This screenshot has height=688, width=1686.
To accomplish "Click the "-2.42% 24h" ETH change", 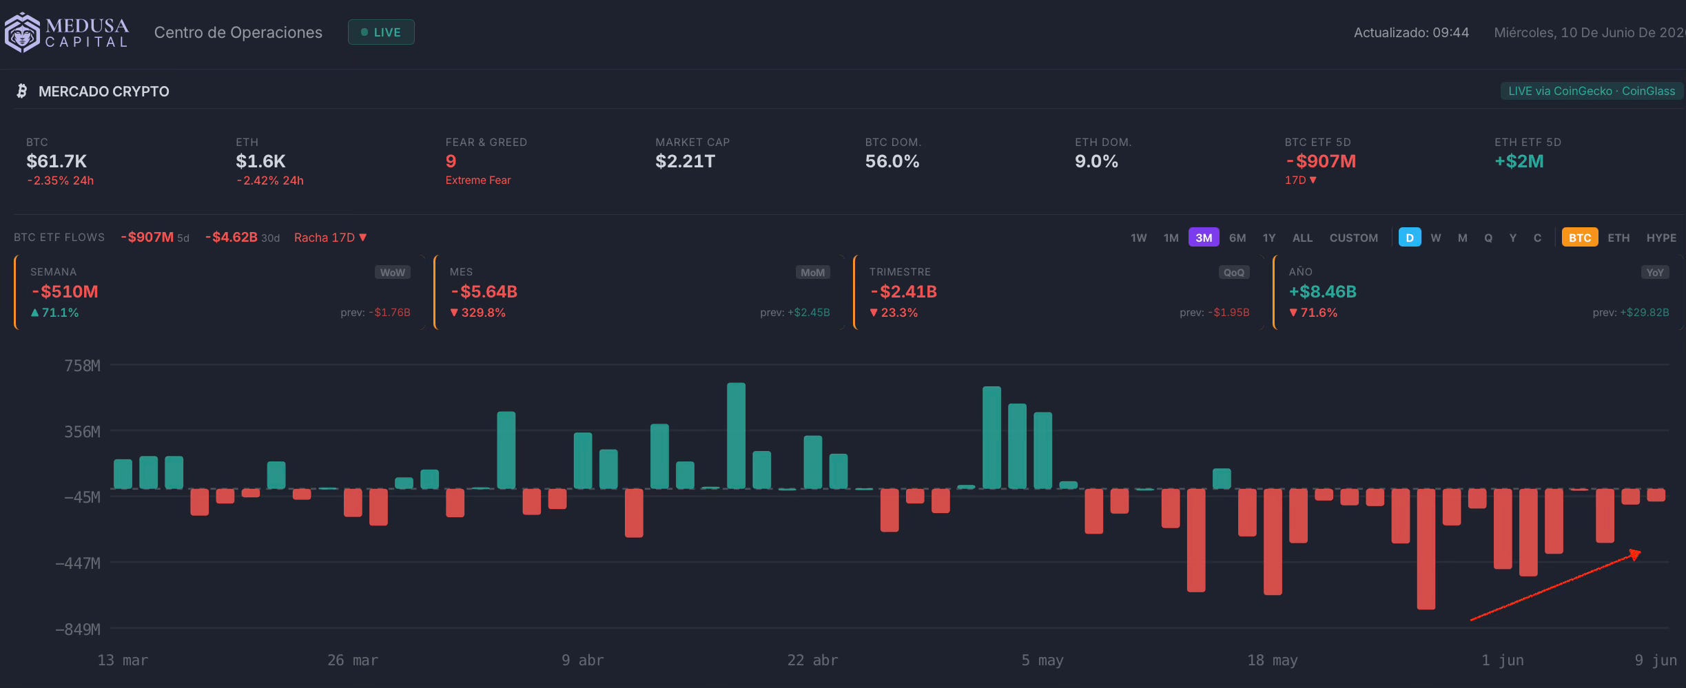I will tap(270, 180).
